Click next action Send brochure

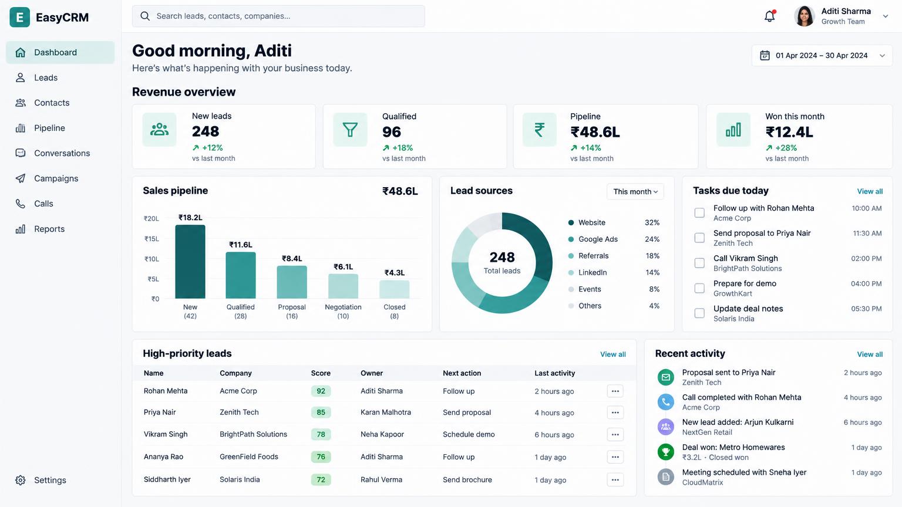[467, 479]
